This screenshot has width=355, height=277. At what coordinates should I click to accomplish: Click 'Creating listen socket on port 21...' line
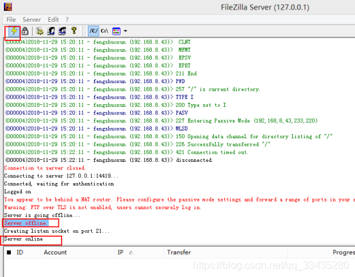(x=56, y=231)
